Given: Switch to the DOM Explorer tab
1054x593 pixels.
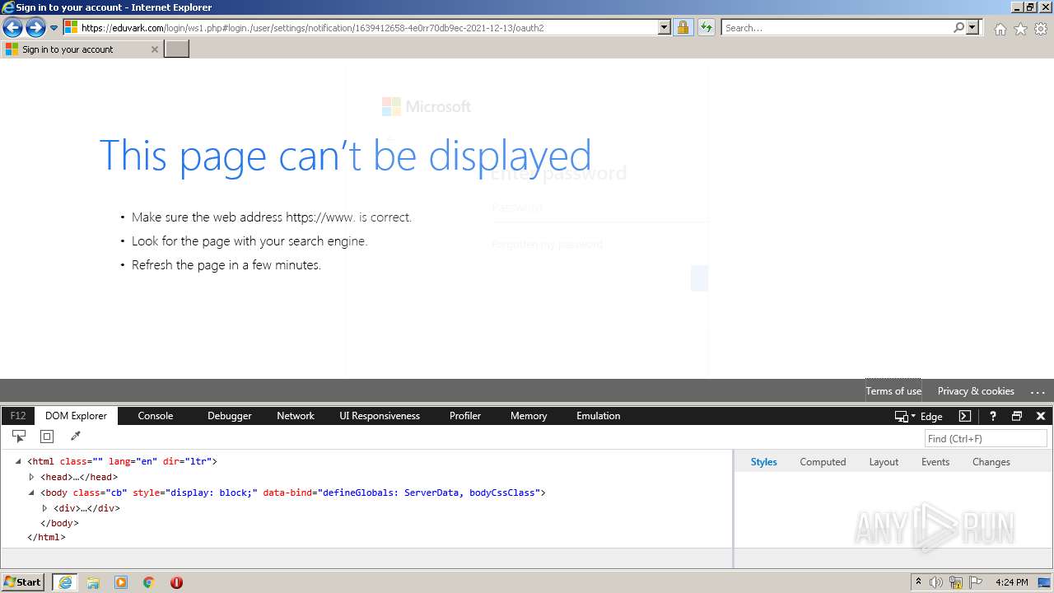Looking at the screenshot, I should [x=76, y=416].
